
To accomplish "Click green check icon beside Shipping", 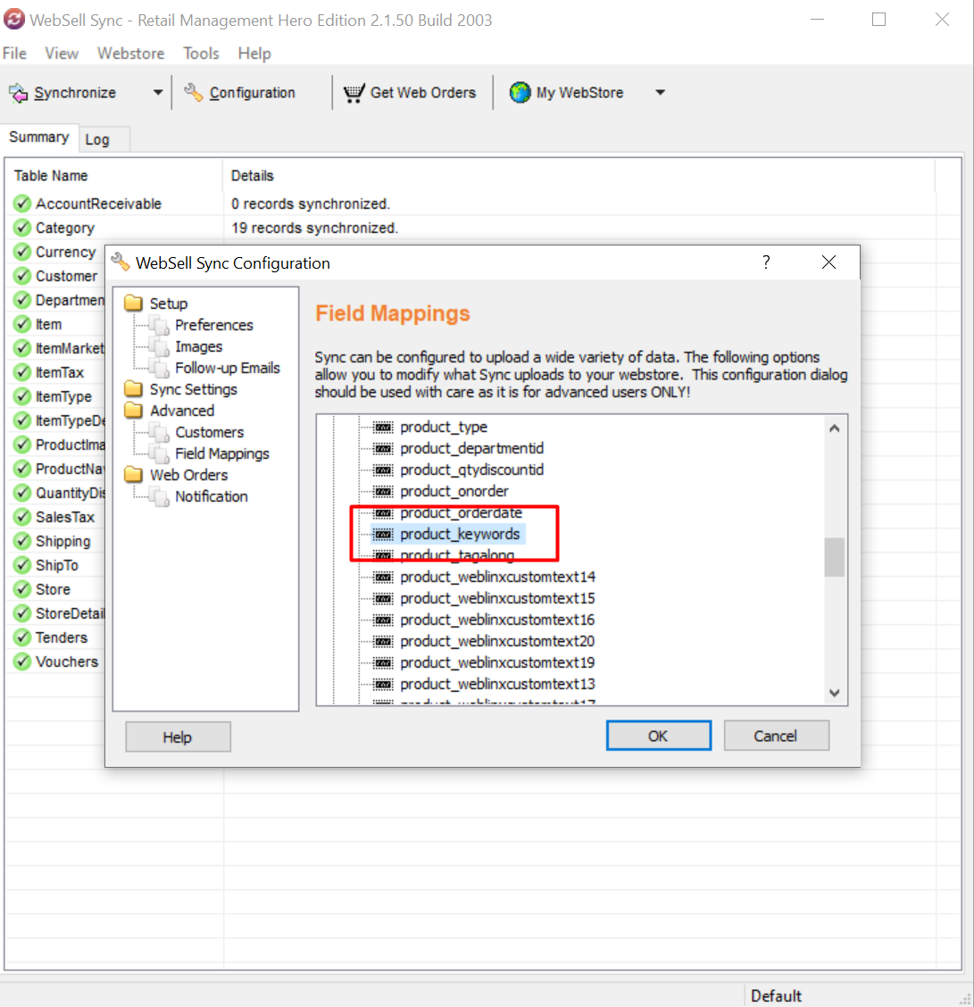I will tap(22, 541).
